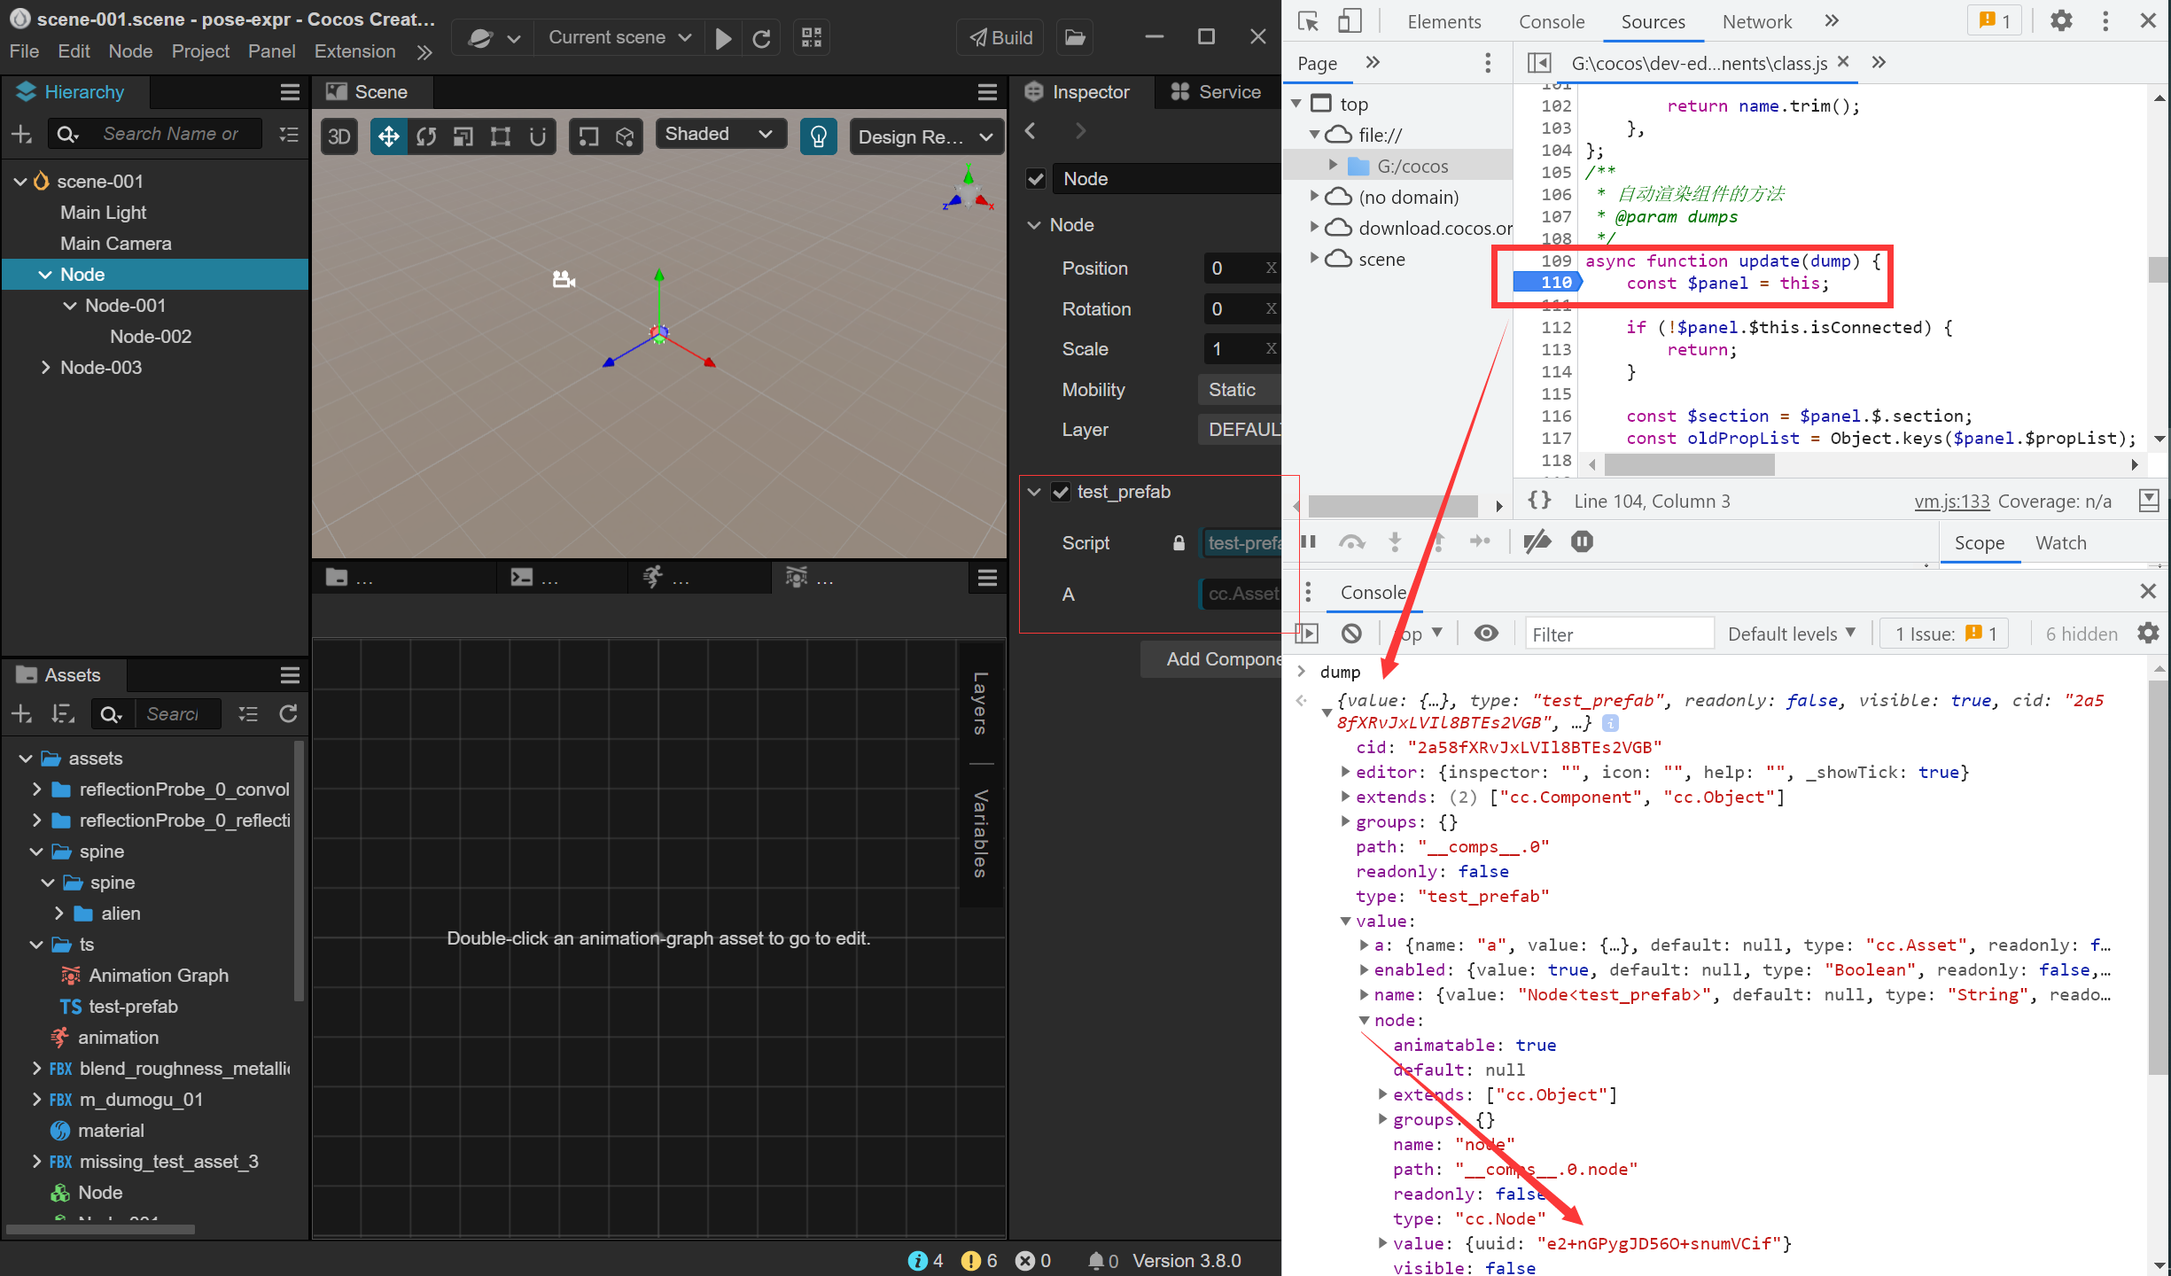Toggle the scene light bulb icon

click(818, 136)
